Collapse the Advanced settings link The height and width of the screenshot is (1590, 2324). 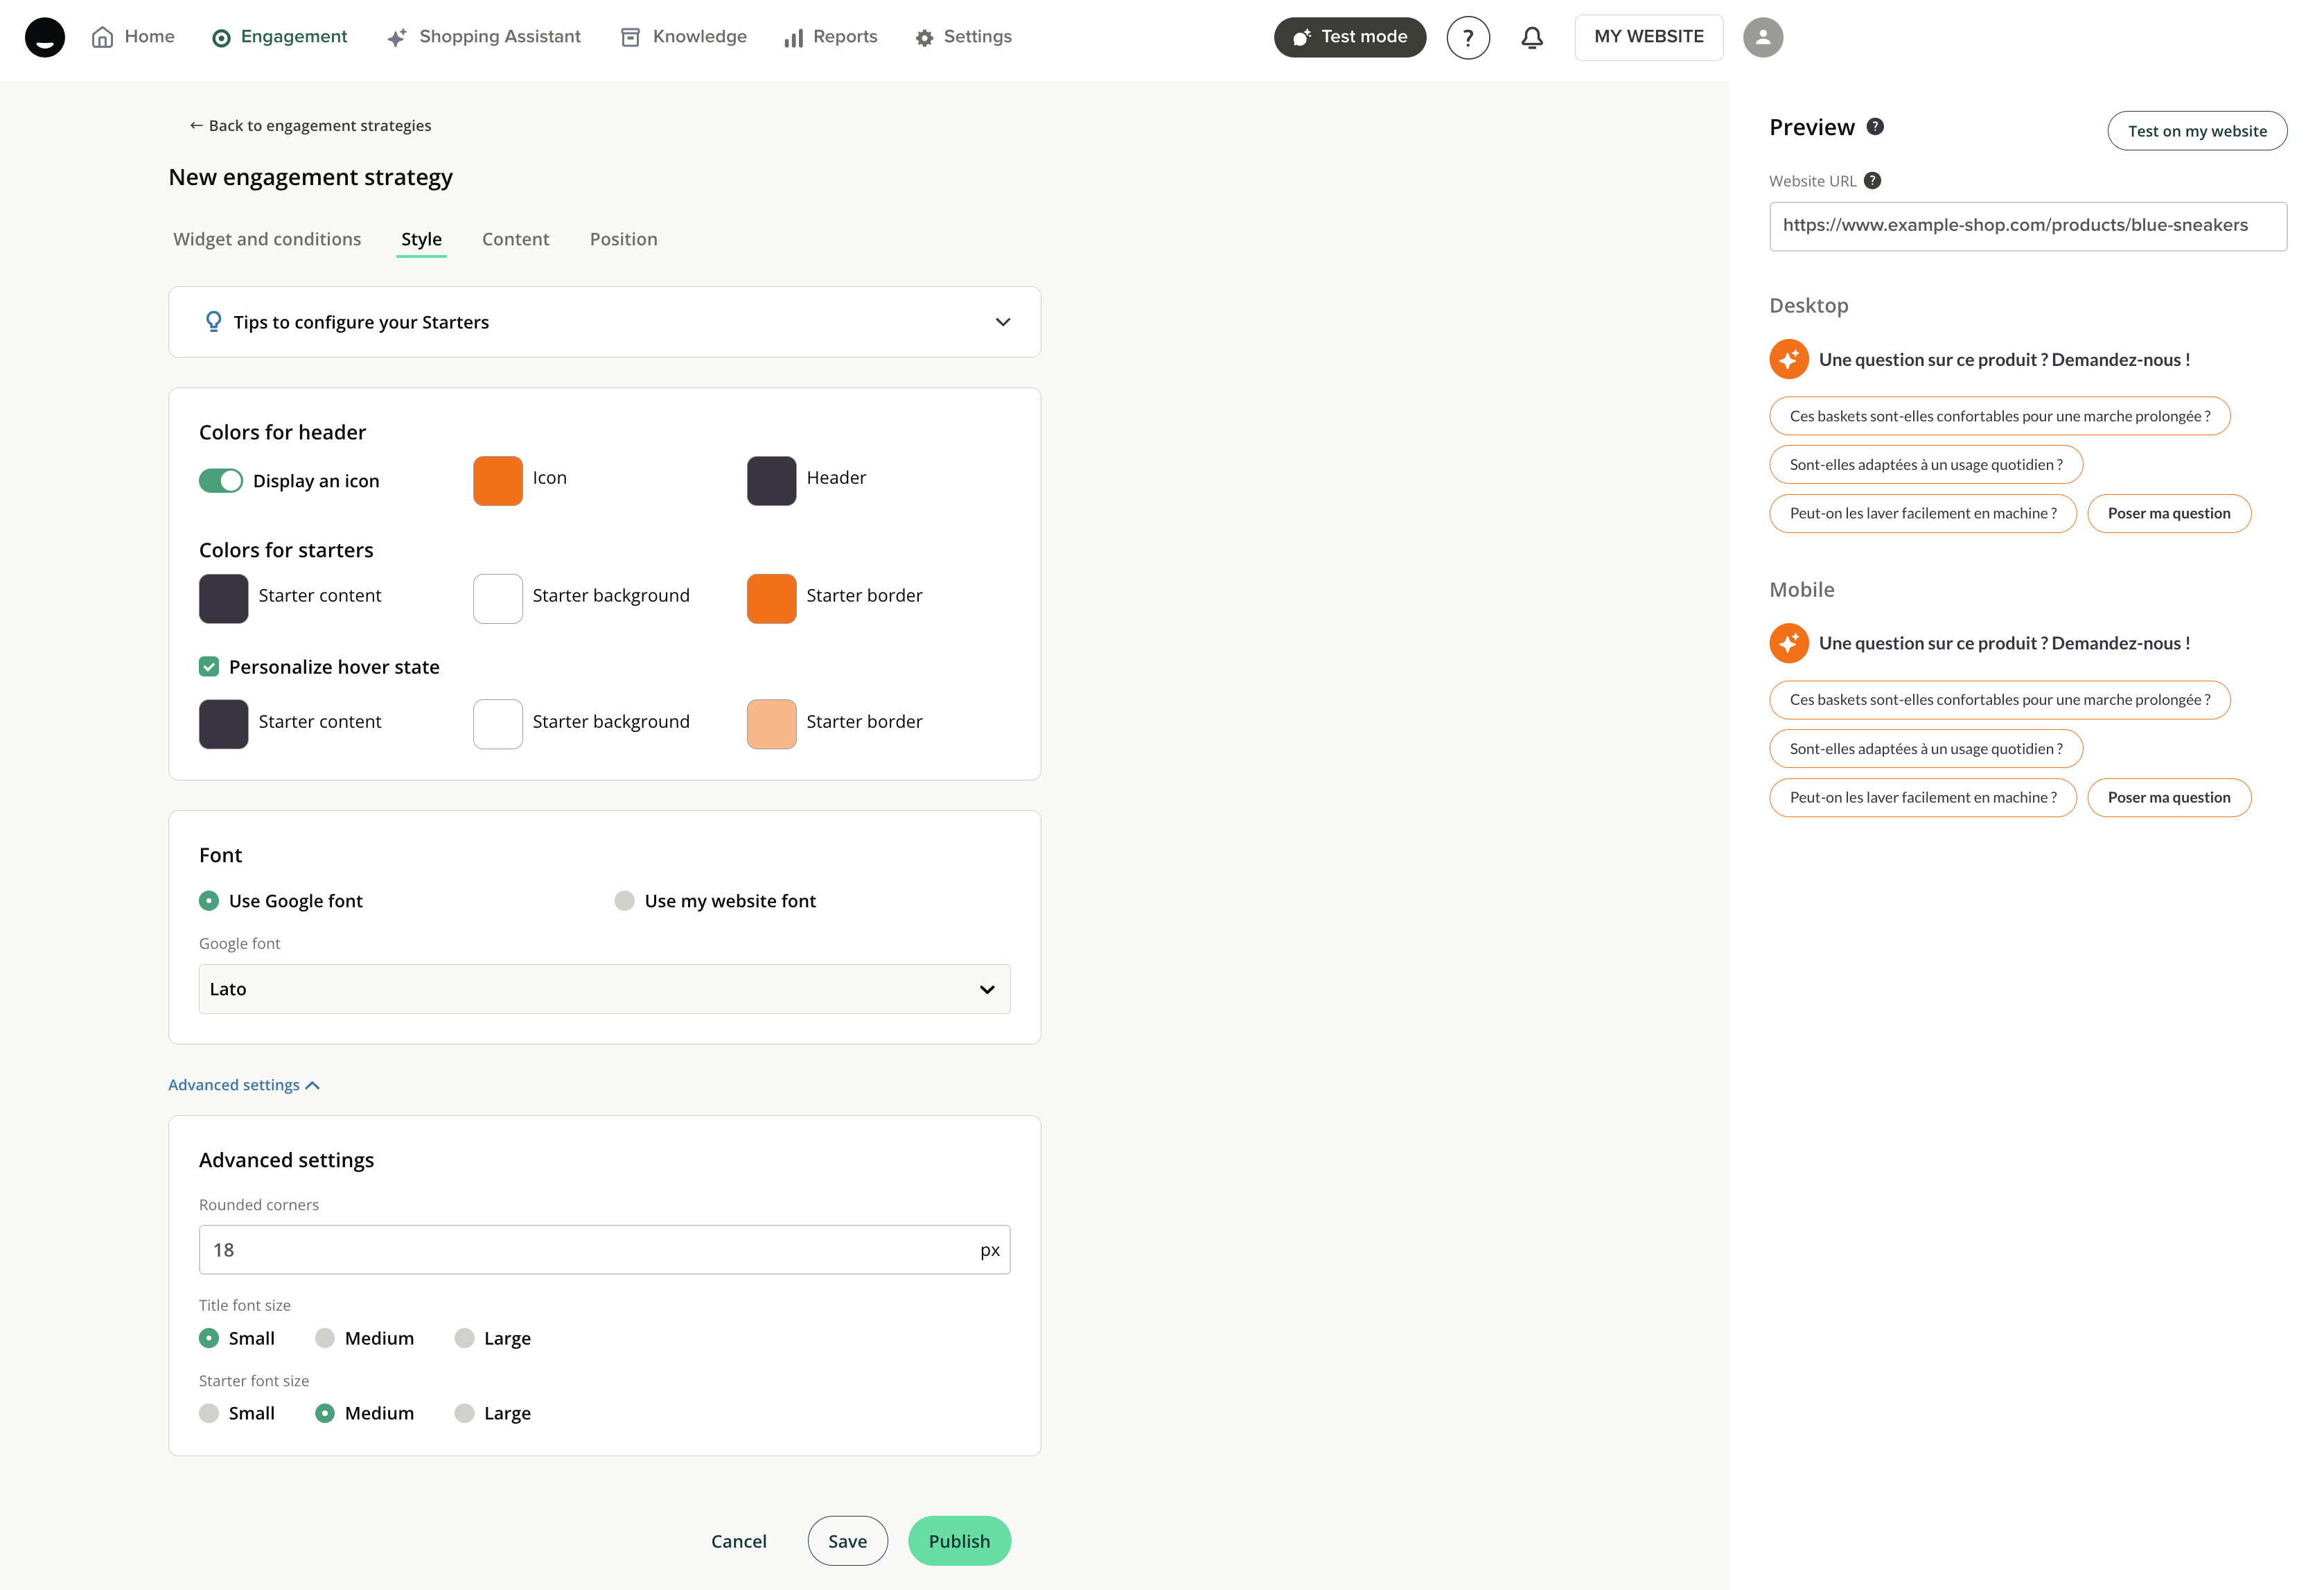click(243, 1085)
